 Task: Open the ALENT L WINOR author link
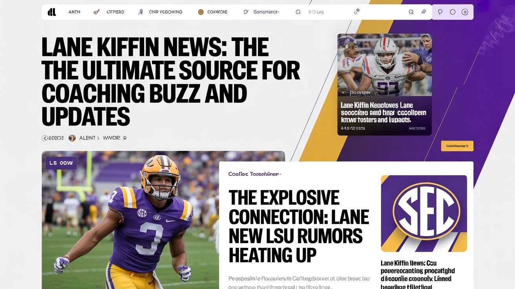pos(103,138)
